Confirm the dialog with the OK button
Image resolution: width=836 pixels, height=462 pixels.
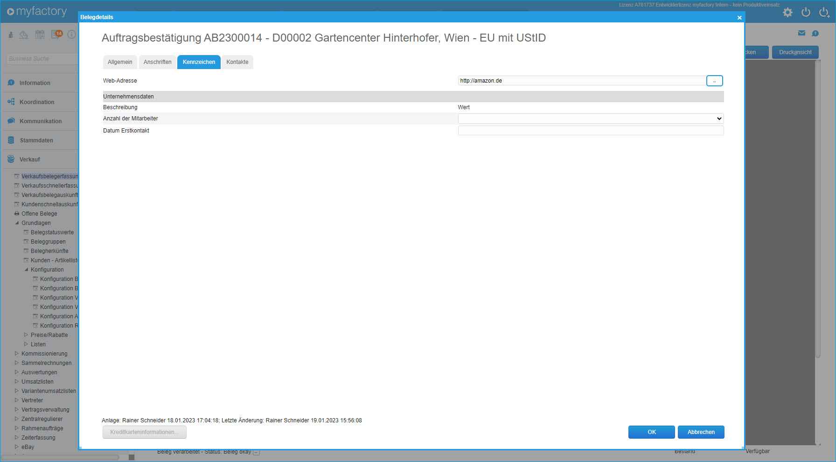[651, 432]
